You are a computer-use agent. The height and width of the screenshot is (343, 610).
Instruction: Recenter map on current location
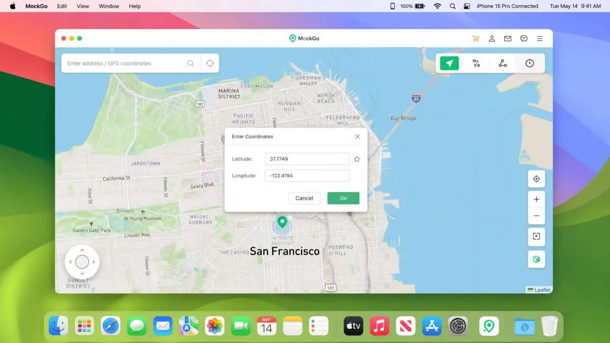coord(536,179)
